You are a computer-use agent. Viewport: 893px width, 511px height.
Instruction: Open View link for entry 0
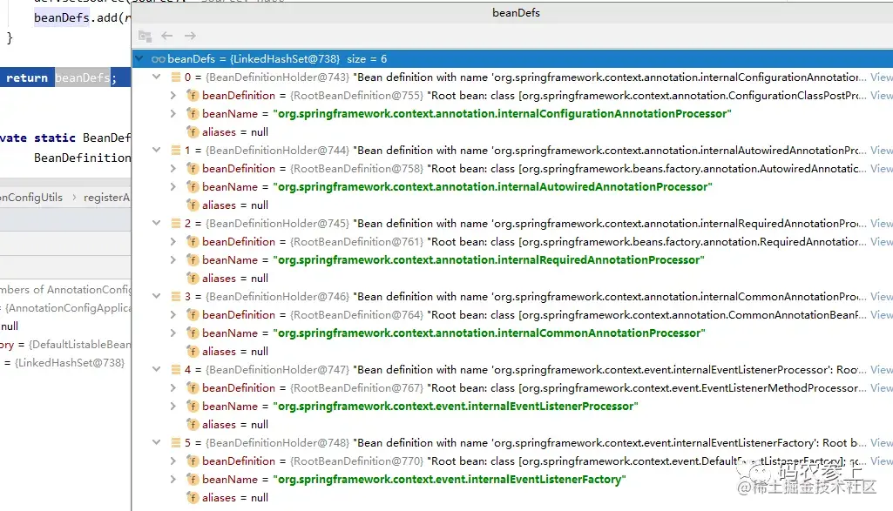881,77
